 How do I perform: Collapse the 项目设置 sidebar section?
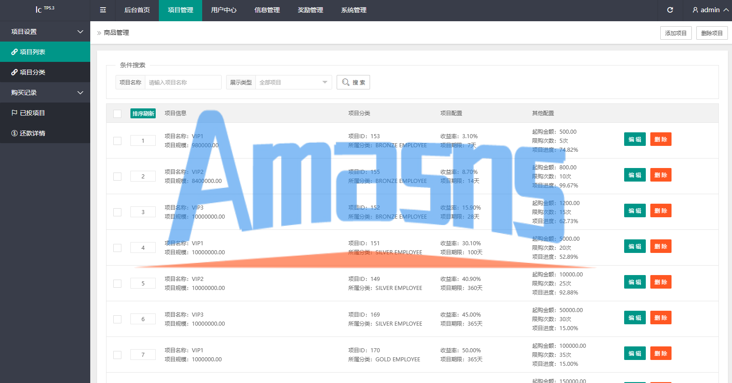[45, 32]
